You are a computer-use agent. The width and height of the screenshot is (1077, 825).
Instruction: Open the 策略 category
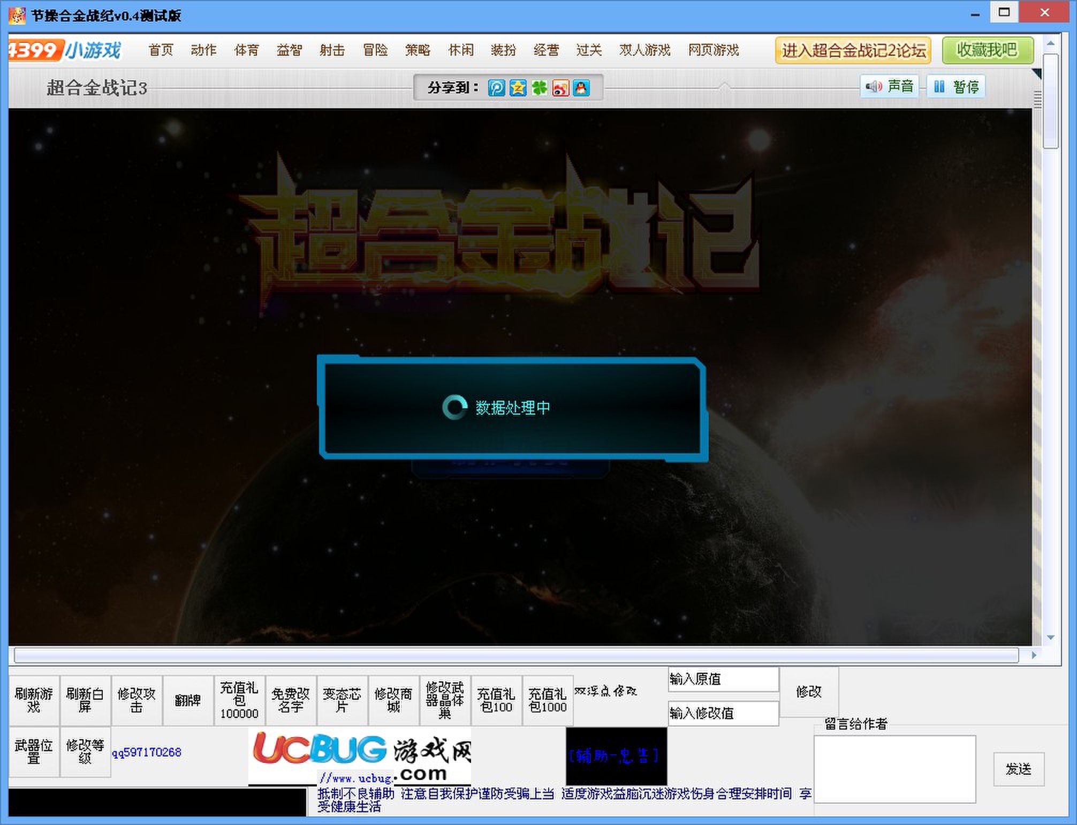tap(418, 50)
